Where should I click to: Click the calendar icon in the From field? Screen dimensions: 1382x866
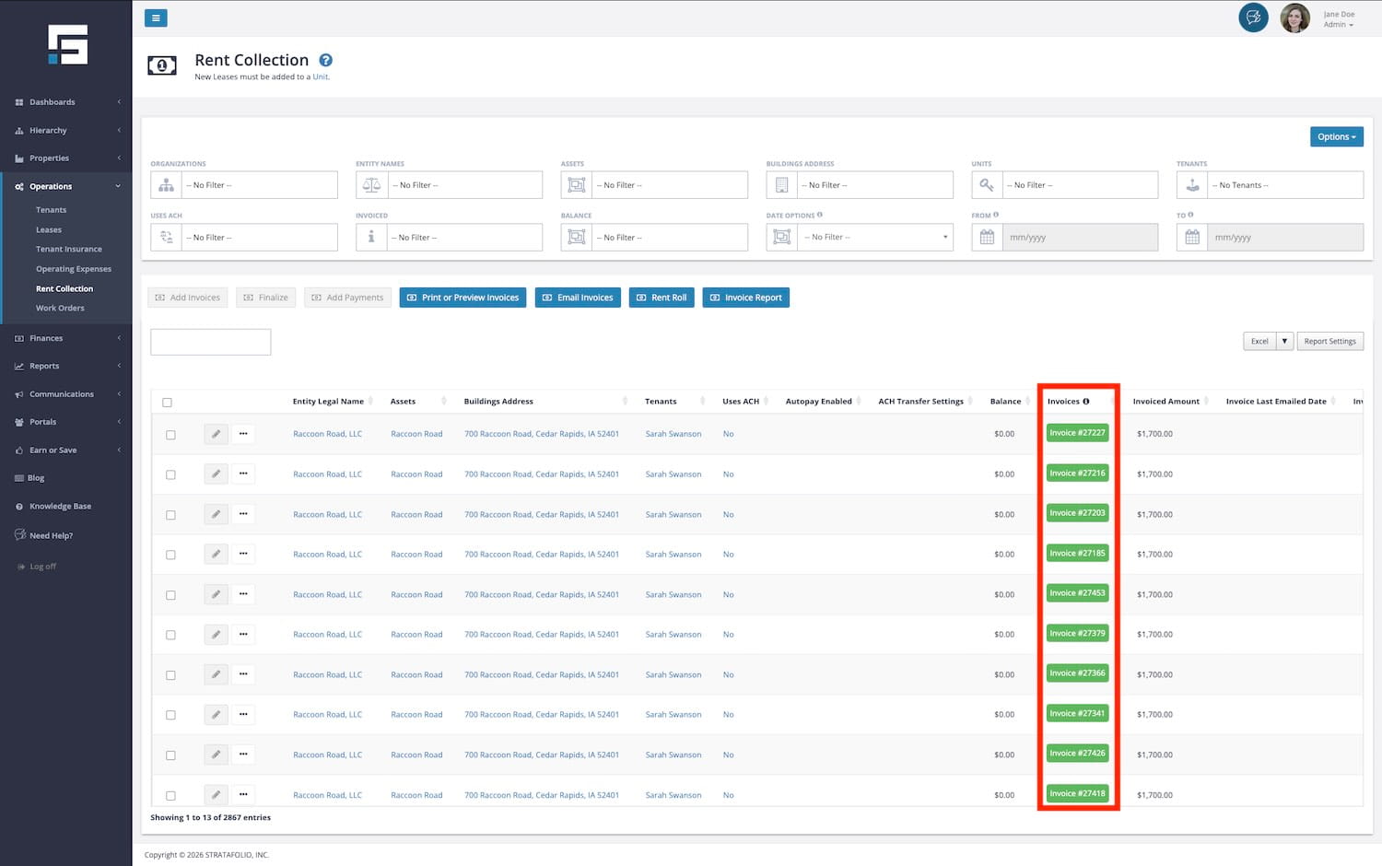(987, 238)
